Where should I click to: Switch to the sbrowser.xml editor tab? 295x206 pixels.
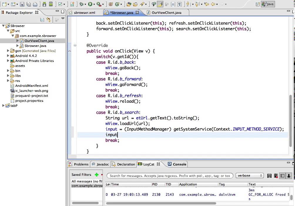tap(84, 13)
